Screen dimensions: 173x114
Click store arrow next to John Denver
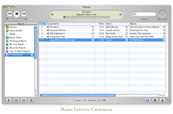point(127,27)
